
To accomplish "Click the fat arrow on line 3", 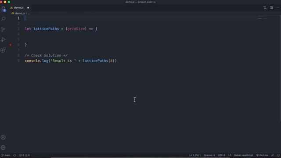I will pos(91,29).
